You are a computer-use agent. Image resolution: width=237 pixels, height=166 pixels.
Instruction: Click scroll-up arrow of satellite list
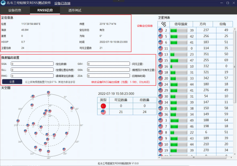234,29
